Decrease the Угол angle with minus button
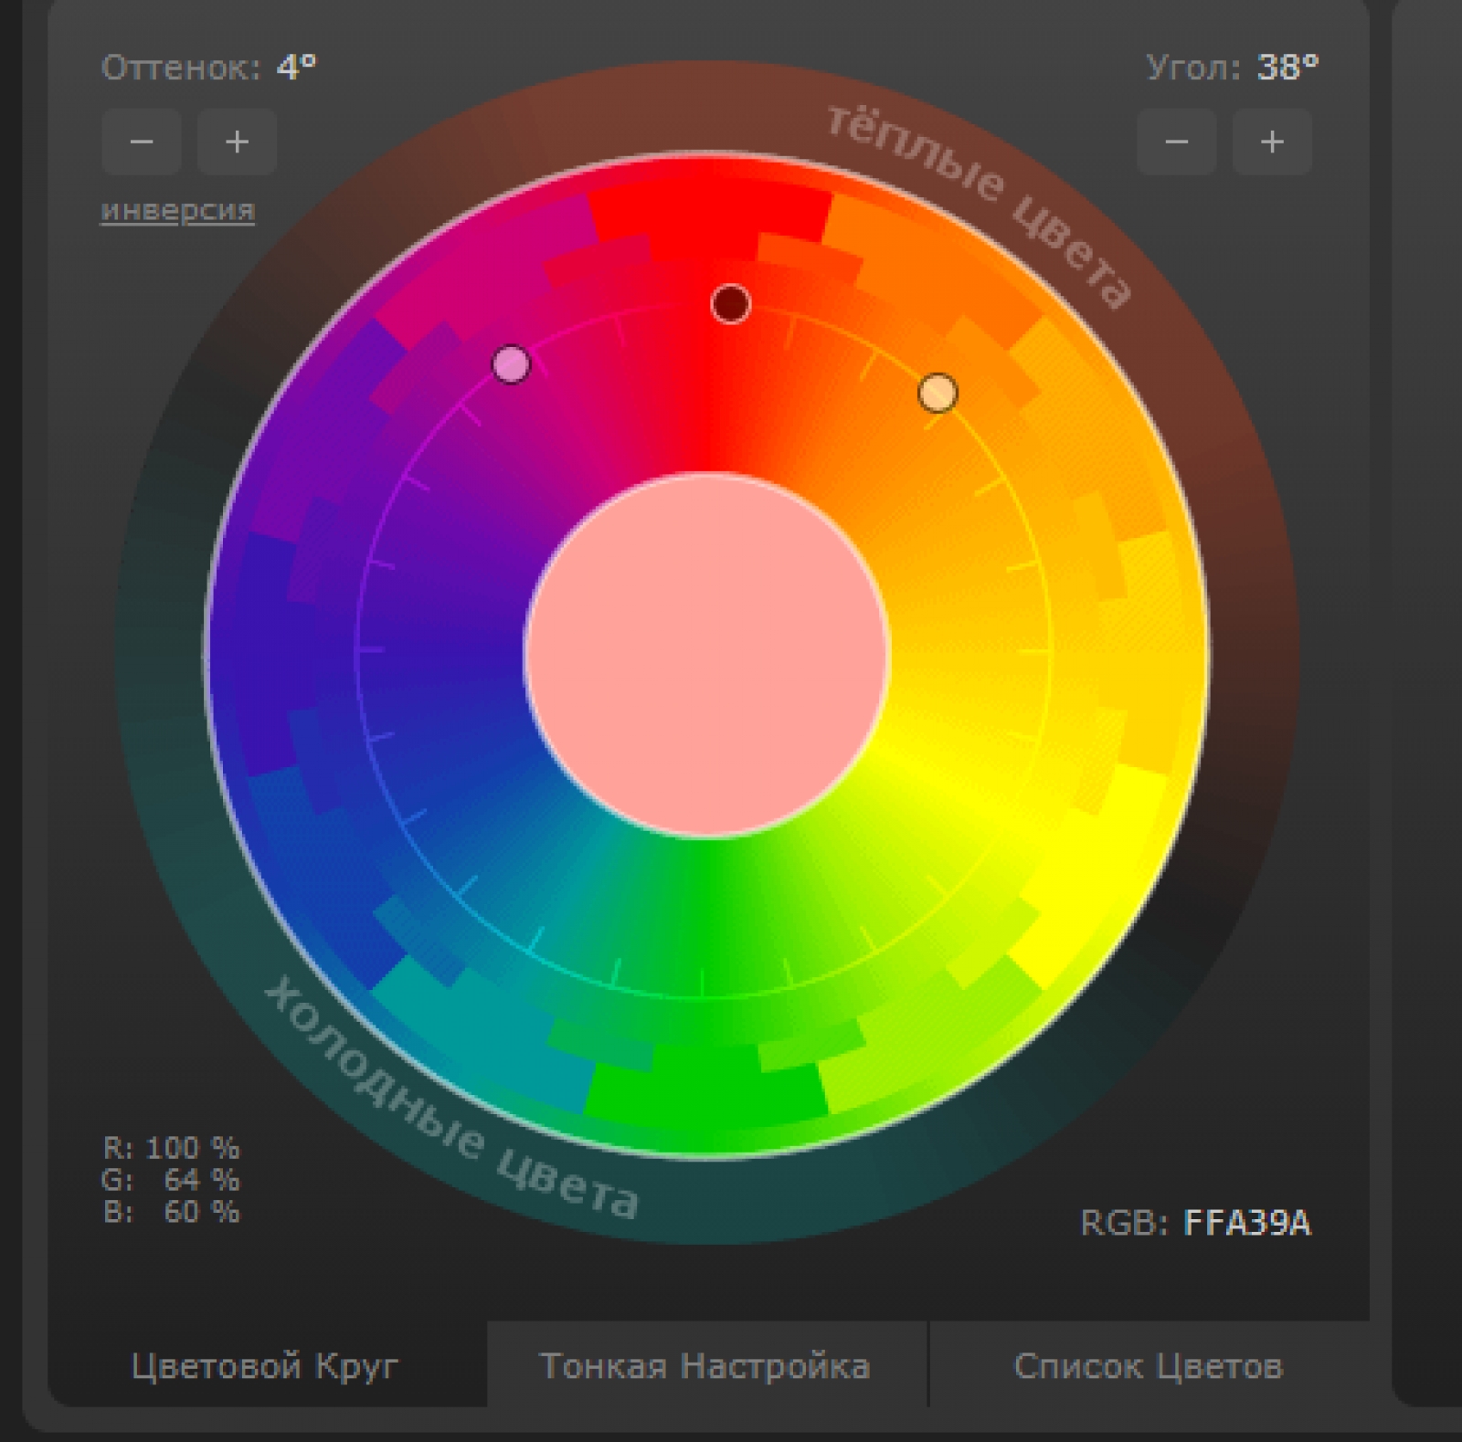 click(x=1176, y=142)
